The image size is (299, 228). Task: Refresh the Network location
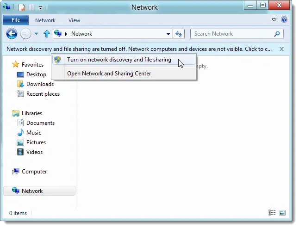pos(179,34)
